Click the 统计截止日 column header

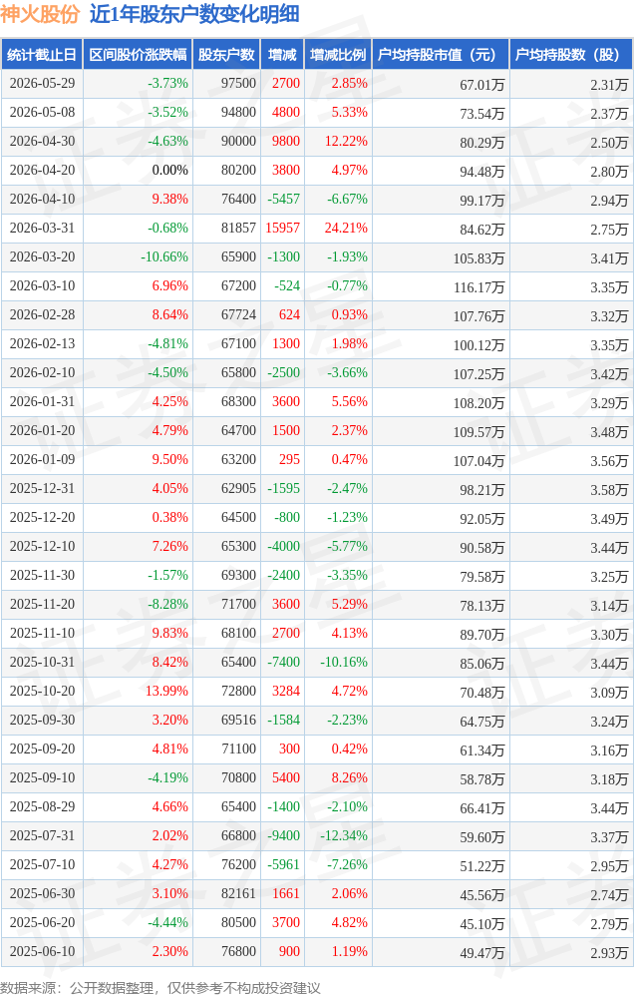pos(42,55)
